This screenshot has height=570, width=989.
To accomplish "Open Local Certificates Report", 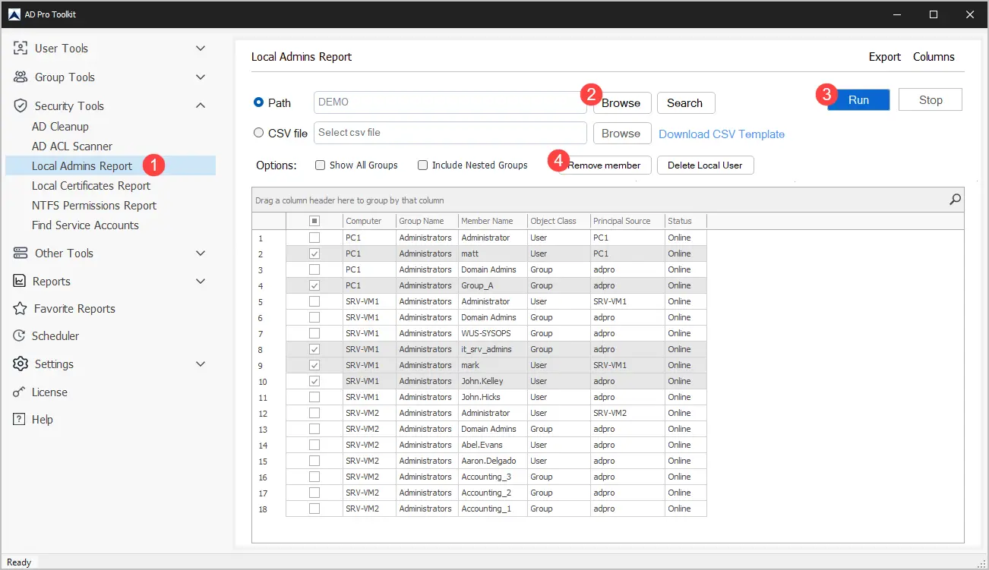I will (x=91, y=185).
